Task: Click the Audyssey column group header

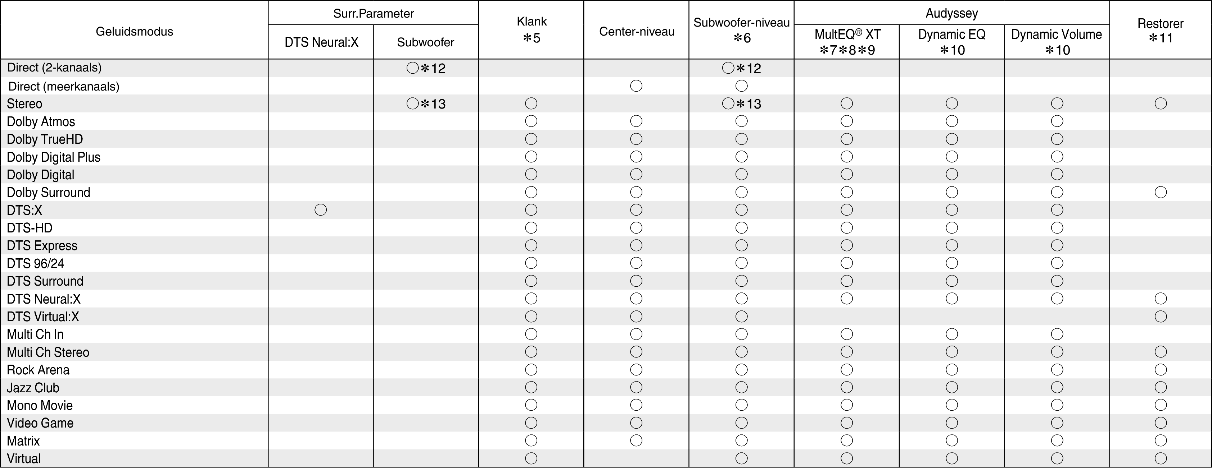Action: 951,13
